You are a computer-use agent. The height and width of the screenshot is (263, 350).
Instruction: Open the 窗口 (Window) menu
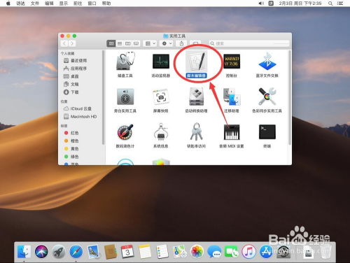pyautogui.click(x=92, y=3)
